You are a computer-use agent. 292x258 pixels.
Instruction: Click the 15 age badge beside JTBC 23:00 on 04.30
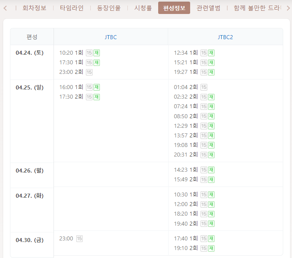click(79, 239)
